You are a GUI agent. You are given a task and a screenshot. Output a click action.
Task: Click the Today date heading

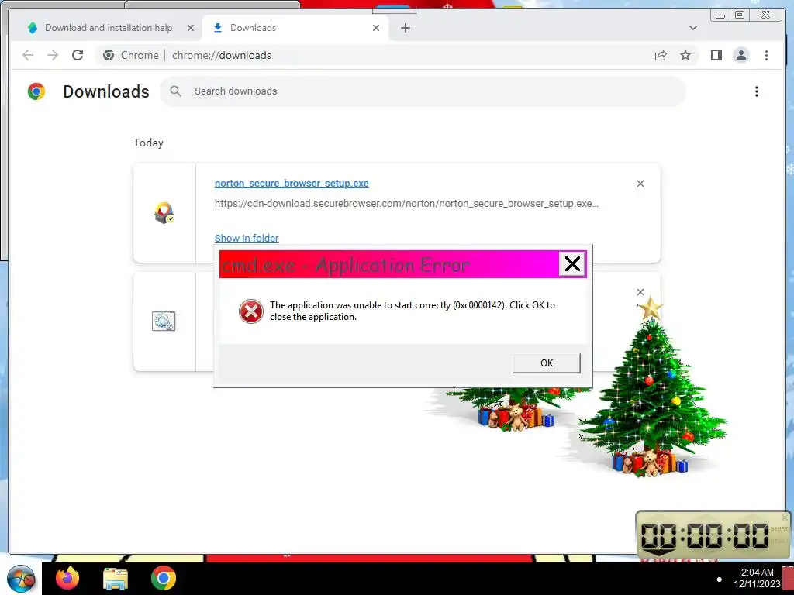pyautogui.click(x=148, y=143)
